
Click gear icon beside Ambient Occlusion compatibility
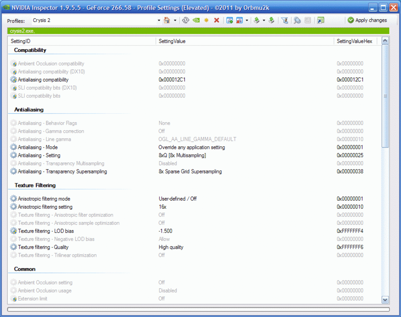point(13,63)
